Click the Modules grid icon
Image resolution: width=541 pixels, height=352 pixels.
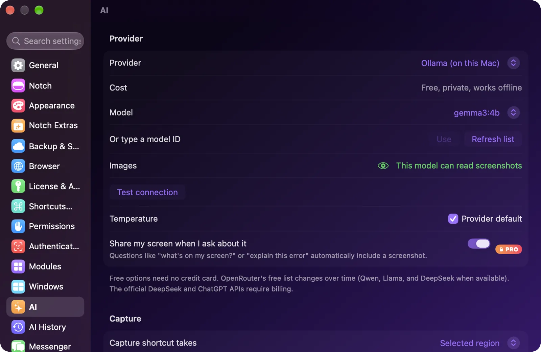18,267
